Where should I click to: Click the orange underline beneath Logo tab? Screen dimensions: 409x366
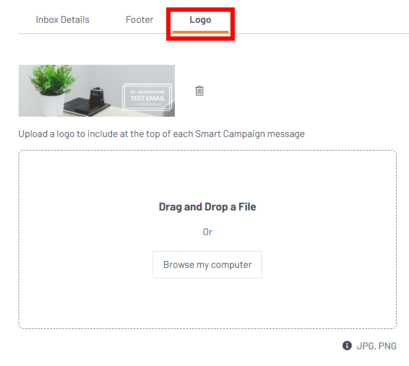pyautogui.click(x=200, y=31)
